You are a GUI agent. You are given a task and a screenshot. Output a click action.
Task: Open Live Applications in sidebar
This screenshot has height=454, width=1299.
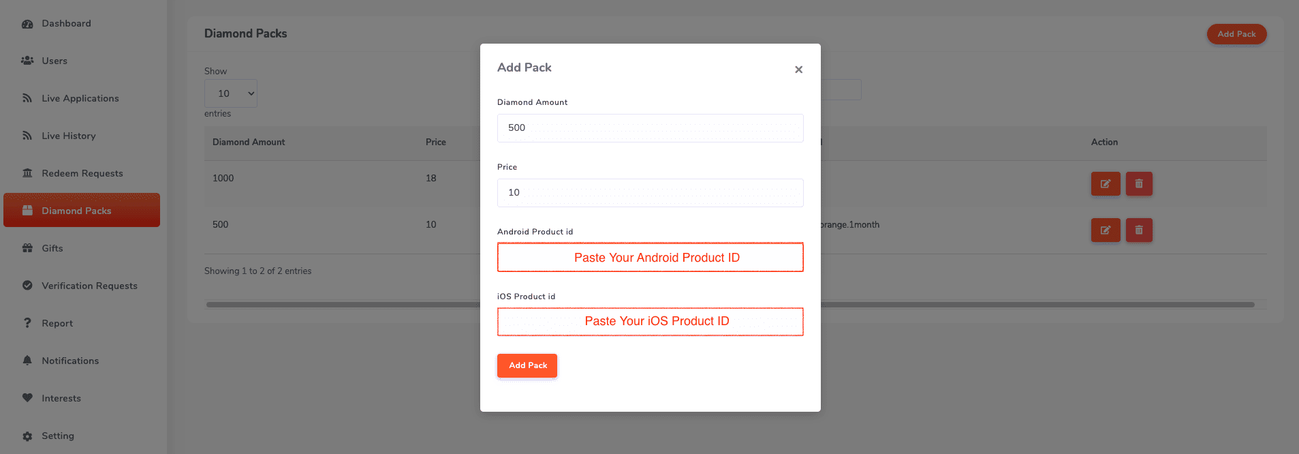(x=80, y=98)
